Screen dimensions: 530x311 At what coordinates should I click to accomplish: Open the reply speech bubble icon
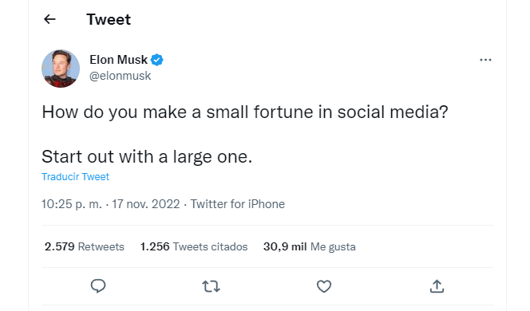click(98, 286)
